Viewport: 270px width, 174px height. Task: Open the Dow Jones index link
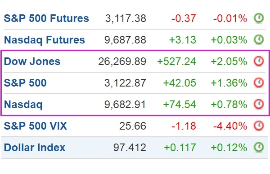32,61
